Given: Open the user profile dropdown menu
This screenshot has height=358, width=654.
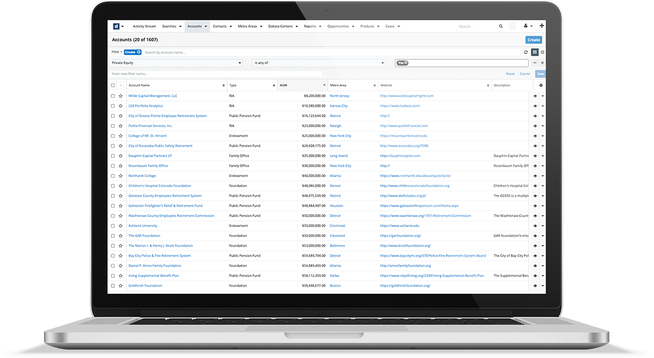Looking at the screenshot, I should [527, 26].
